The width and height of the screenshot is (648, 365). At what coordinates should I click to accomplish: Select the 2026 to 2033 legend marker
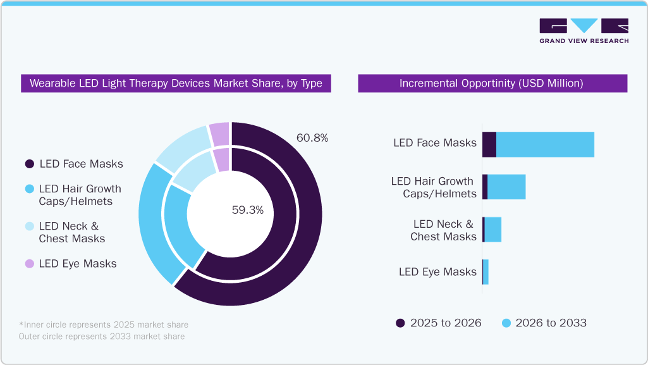(x=506, y=323)
